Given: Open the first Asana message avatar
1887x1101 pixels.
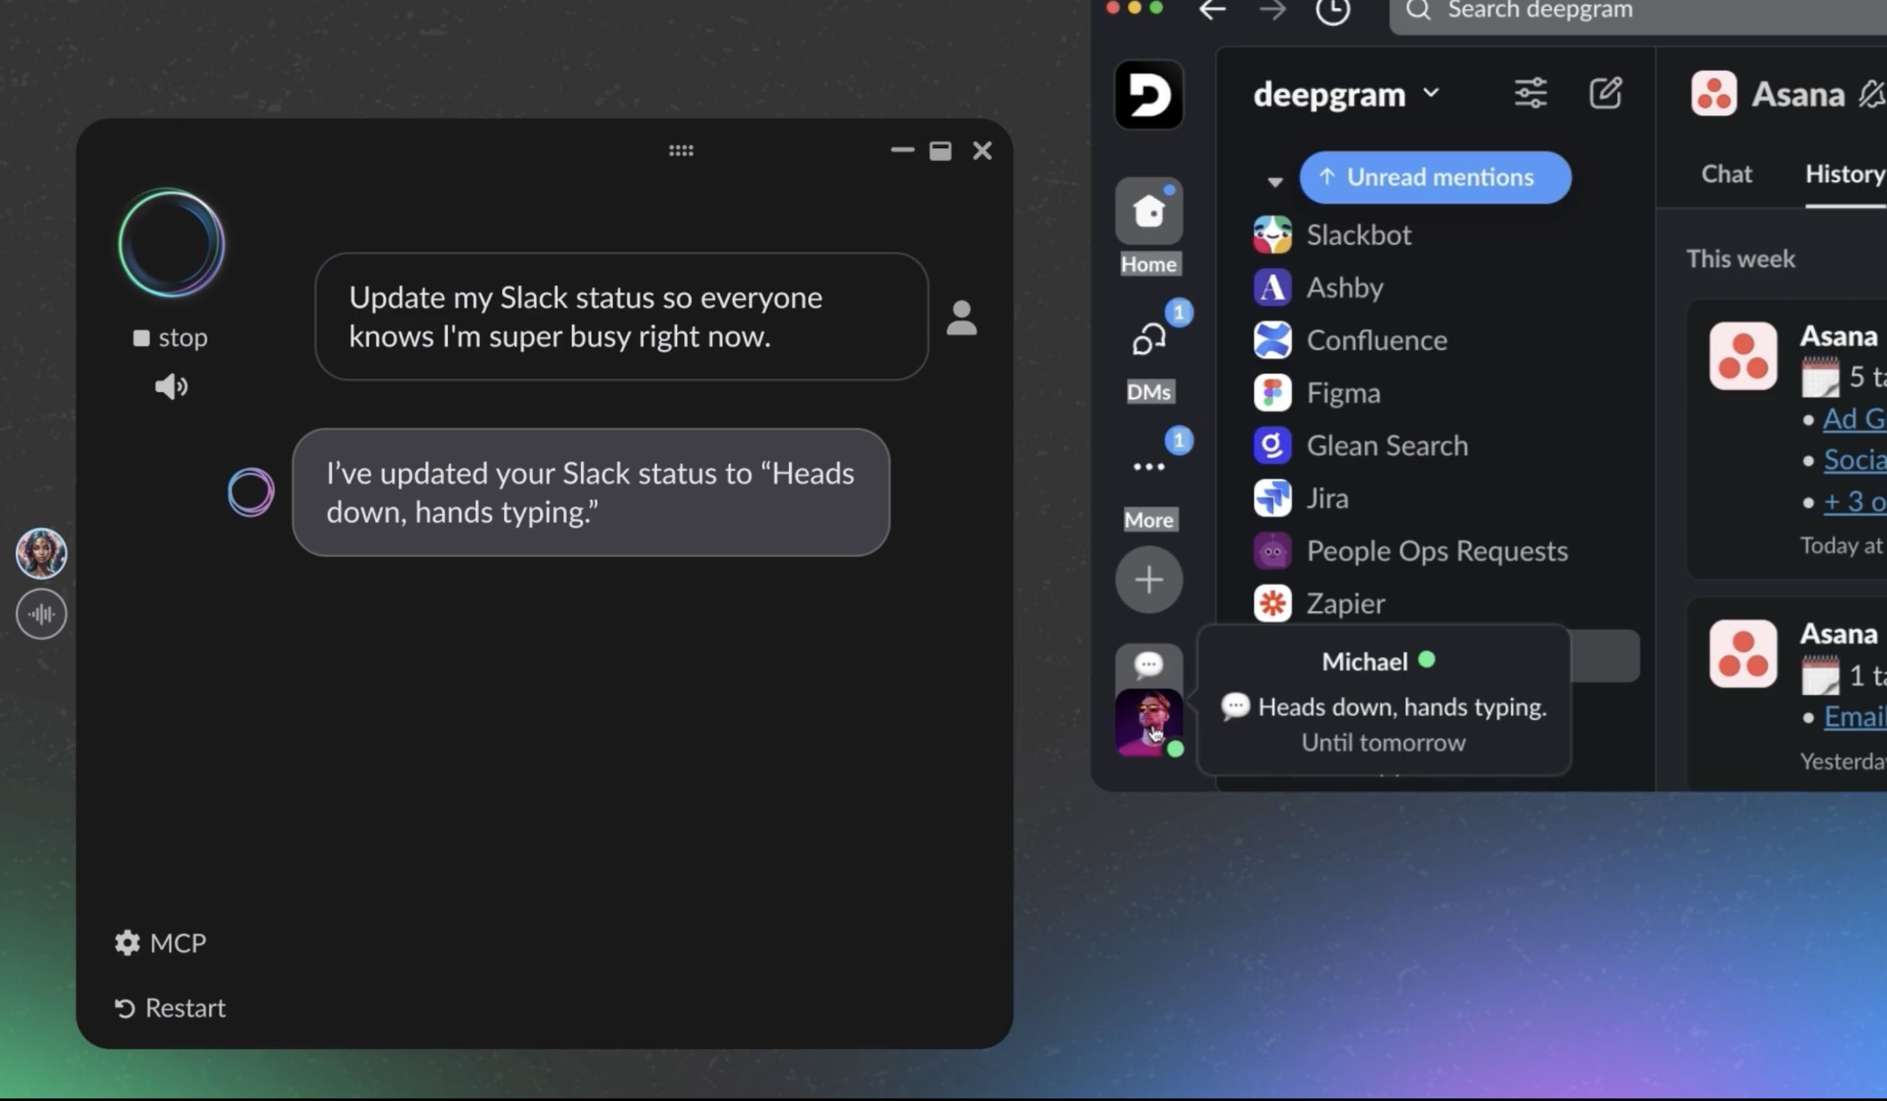Looking at the screenshot, I should (x=1743, y=356).
